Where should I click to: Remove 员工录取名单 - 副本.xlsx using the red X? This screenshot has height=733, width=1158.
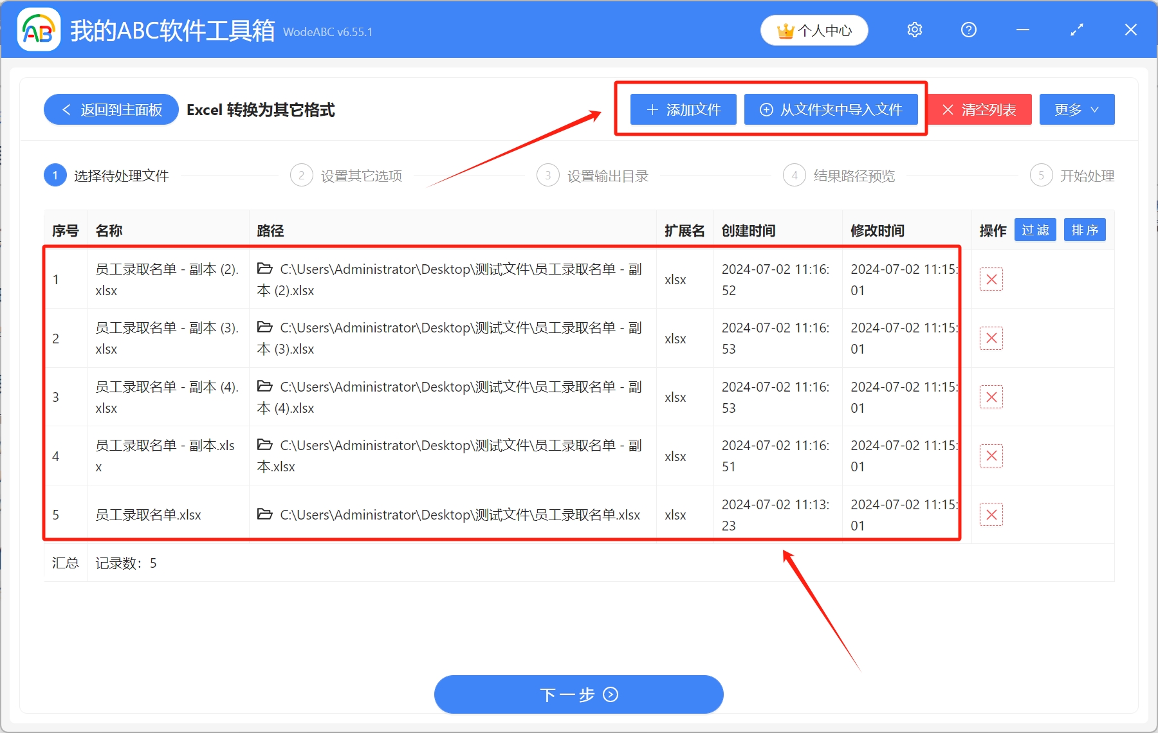991,456
